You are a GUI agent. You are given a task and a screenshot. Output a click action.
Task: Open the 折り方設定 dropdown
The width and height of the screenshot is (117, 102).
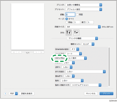tap(86, 72)
